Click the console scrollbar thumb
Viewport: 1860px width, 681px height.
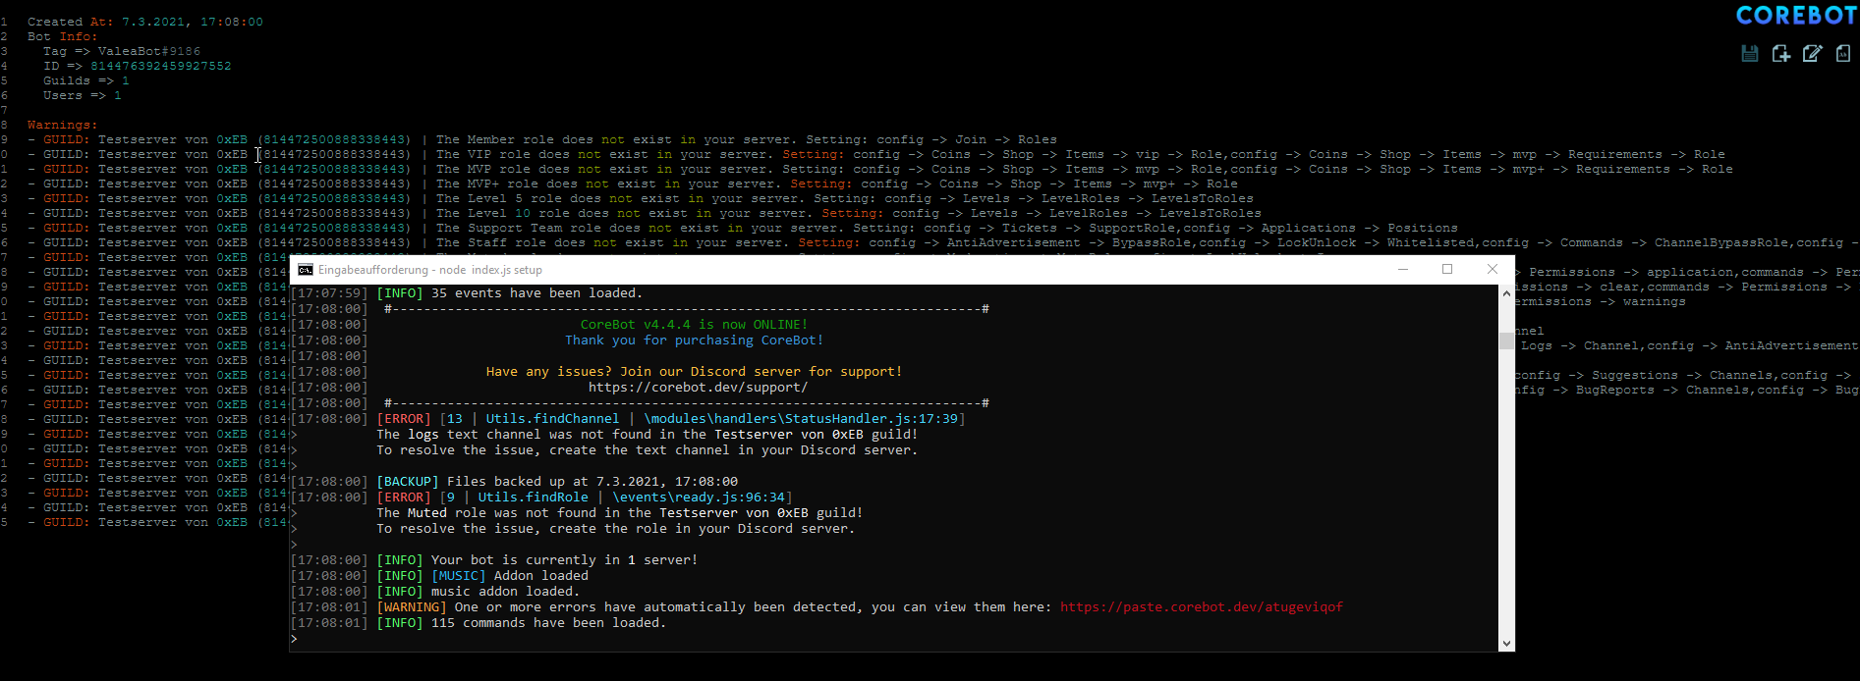coord(1506,340)
